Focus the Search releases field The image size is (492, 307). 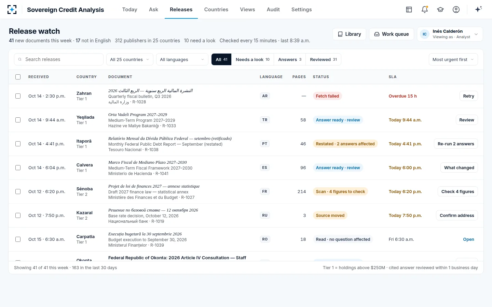[59, 59]
